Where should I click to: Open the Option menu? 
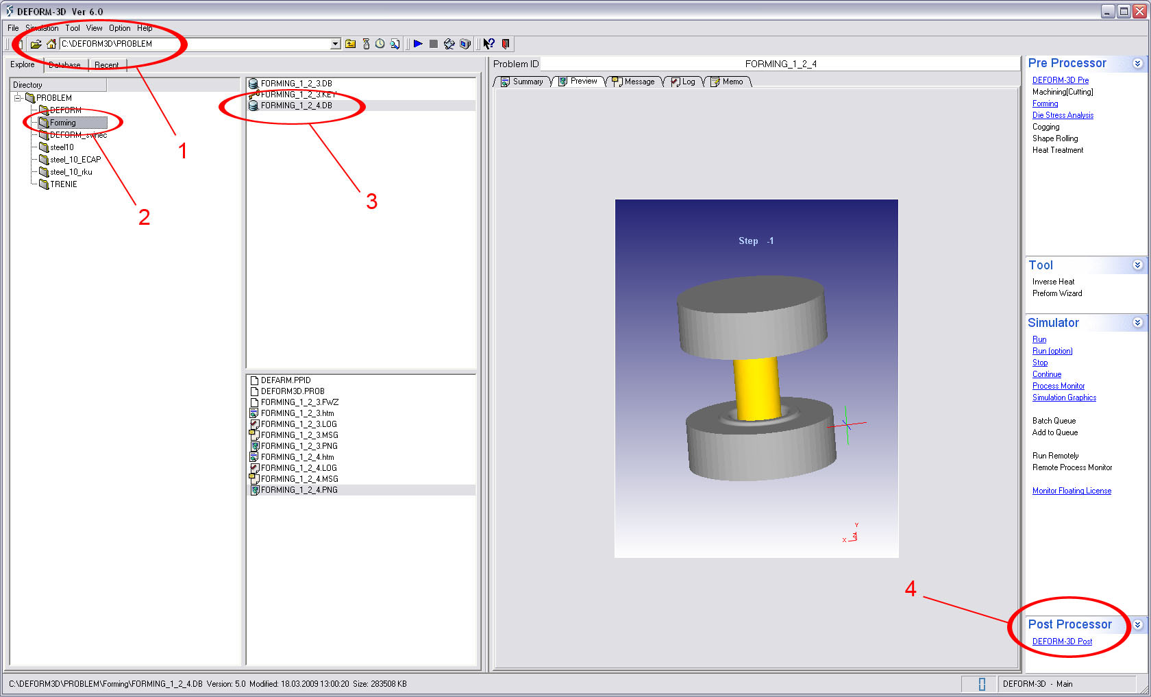pos(119,28)
